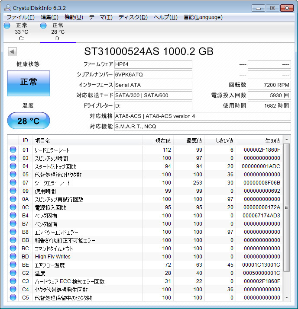This screenshot has height=309, width=298.
Task: Click the blue status circle for drive D:
Action: [x=43, y=25]
